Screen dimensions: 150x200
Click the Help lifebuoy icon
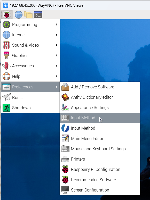click(x=6, y=76)
